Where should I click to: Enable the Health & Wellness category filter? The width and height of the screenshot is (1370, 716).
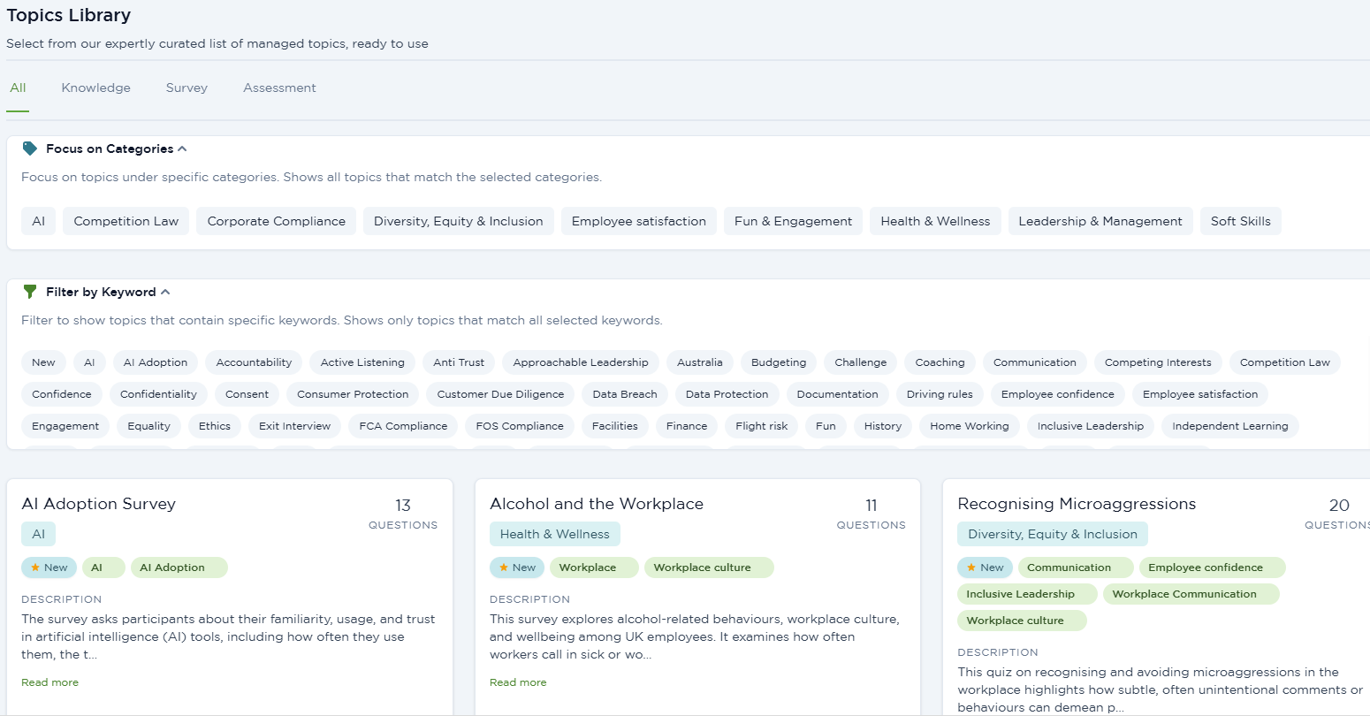[x=935, y=221]
